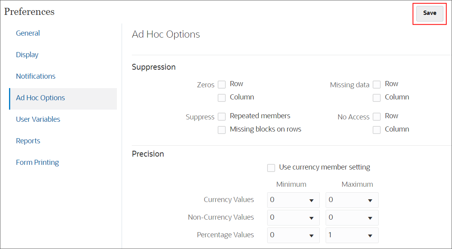Check the Missing data Column checkbox

377,97
